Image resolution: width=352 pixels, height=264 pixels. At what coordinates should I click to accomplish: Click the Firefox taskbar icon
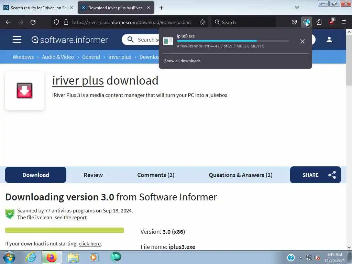click(x=52, y=257)
